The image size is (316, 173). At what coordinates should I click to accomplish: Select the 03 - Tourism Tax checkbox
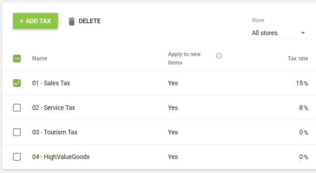[x=17, y=132]
